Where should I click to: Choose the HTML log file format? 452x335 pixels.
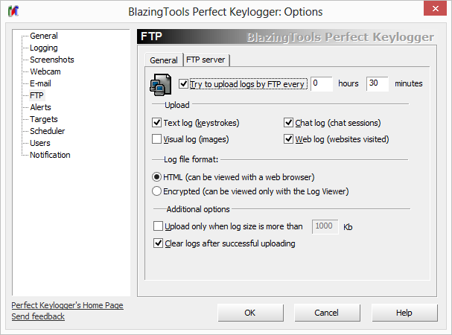[x=156, y=177]
